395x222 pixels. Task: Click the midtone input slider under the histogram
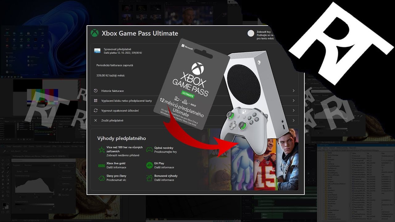point(35,194)
